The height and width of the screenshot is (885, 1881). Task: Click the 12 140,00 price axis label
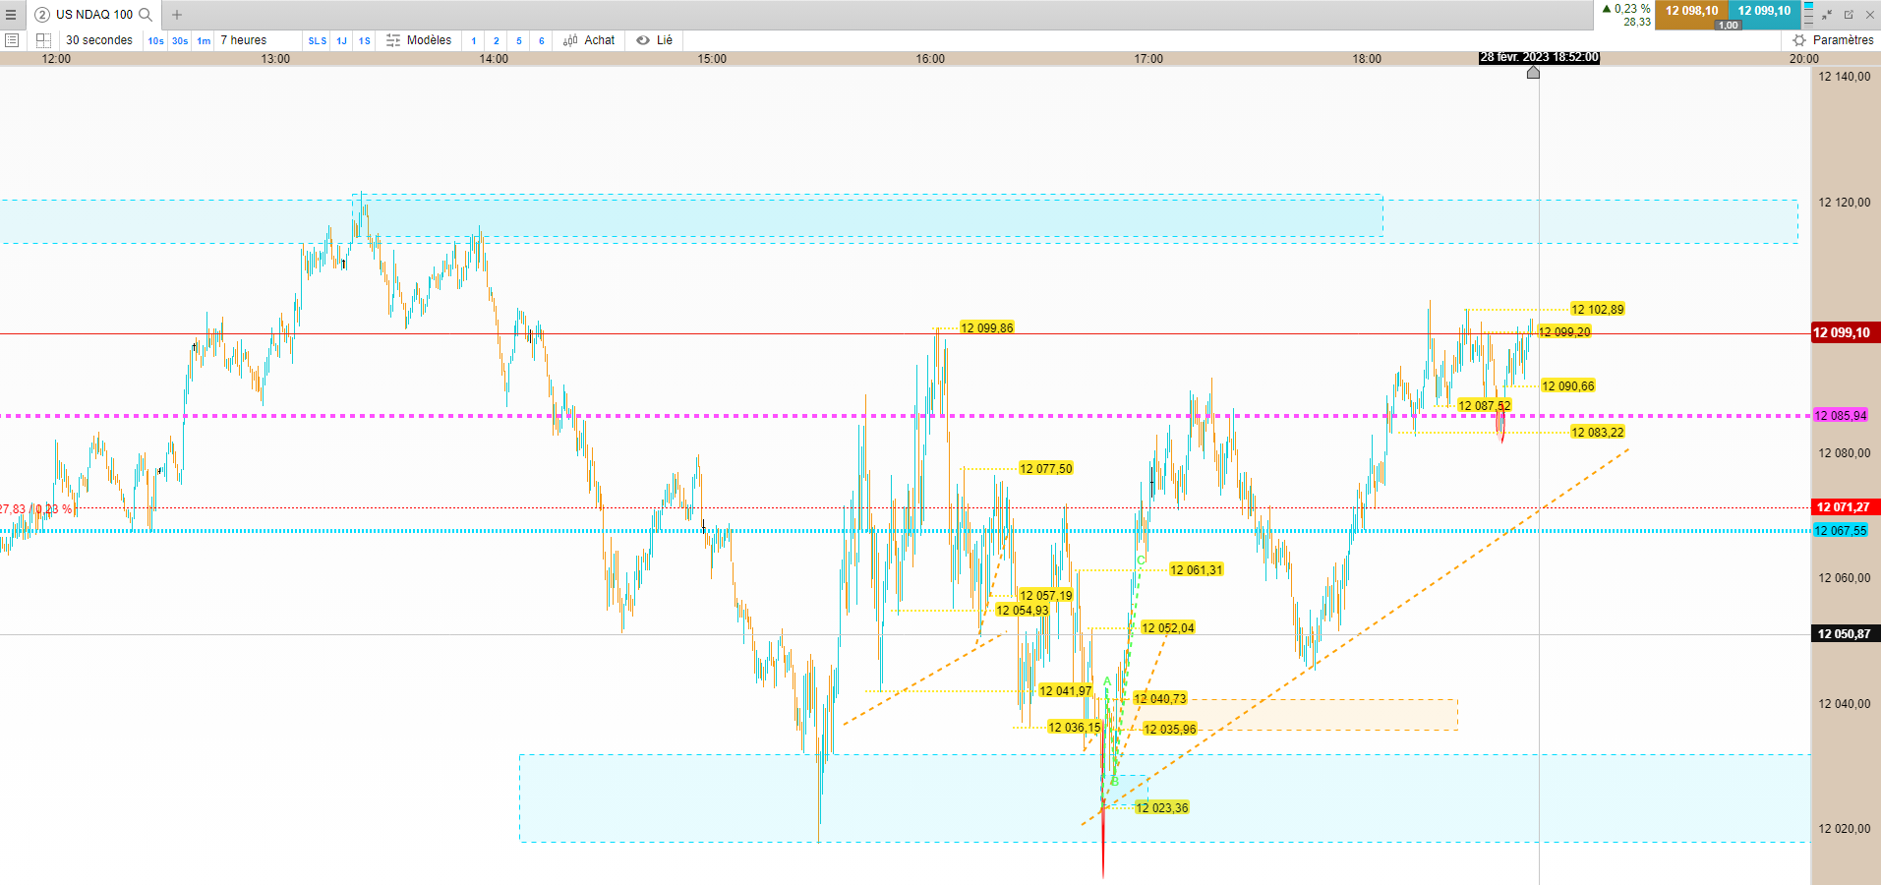[1845, 77]
